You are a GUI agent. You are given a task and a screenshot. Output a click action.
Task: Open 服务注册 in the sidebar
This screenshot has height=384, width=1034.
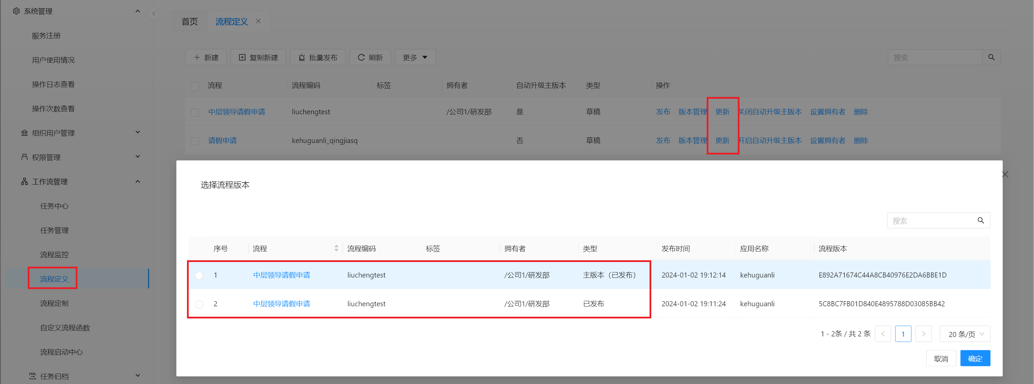46,36
